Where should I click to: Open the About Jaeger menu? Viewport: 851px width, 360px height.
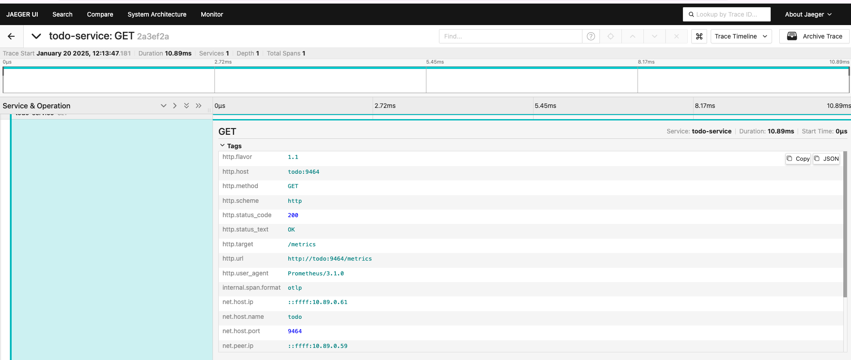click(808, 14)
